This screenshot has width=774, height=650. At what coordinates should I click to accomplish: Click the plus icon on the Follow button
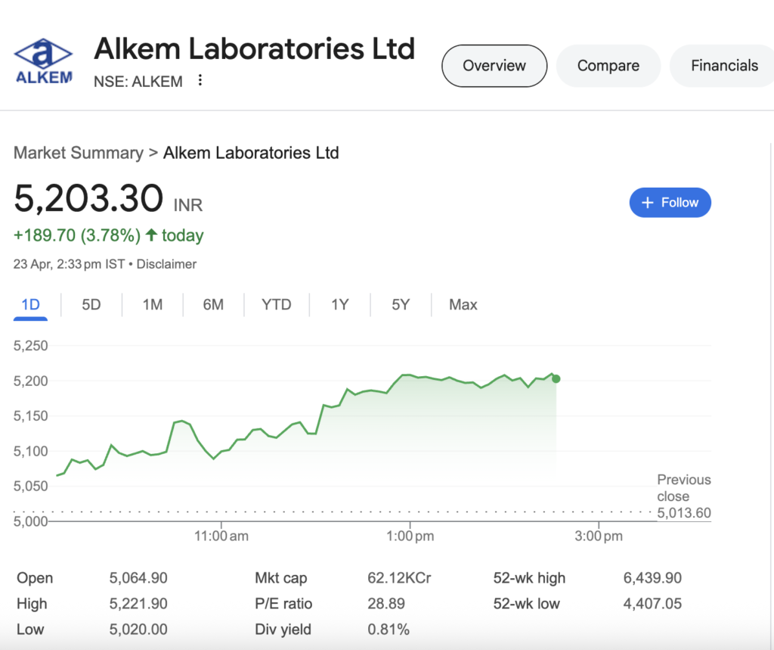coord(647,203)
